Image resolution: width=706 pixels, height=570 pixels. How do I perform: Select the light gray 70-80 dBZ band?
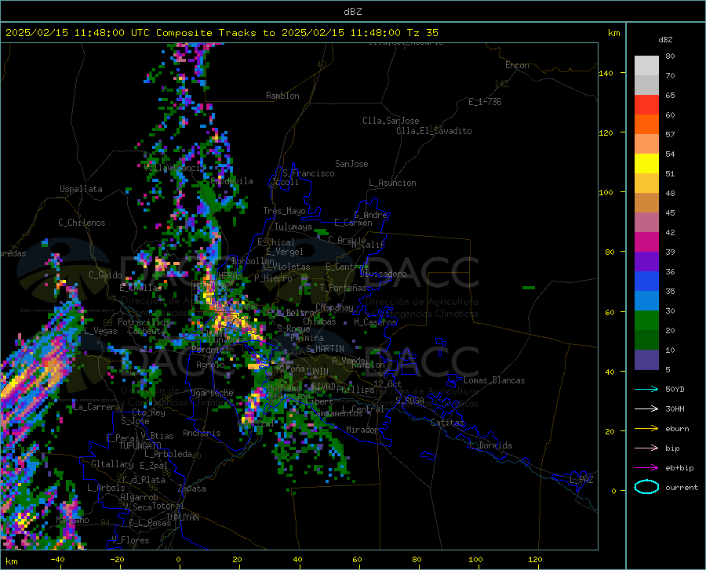[x=646, y=66]
